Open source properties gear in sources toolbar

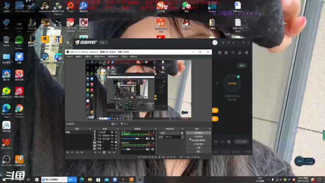[x=104, y=152]
